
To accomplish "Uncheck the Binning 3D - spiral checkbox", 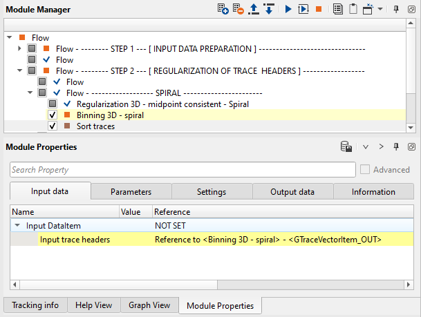I will click(x=53, y=115).
